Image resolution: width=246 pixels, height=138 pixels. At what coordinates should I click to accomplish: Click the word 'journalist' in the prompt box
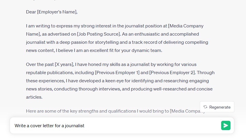(x=75, y=126)
